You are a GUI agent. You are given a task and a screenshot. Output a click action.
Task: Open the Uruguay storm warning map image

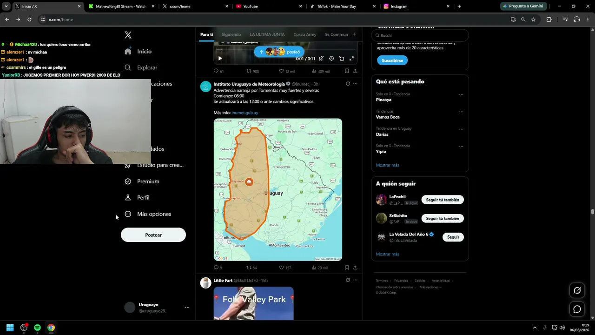point(278,190)
